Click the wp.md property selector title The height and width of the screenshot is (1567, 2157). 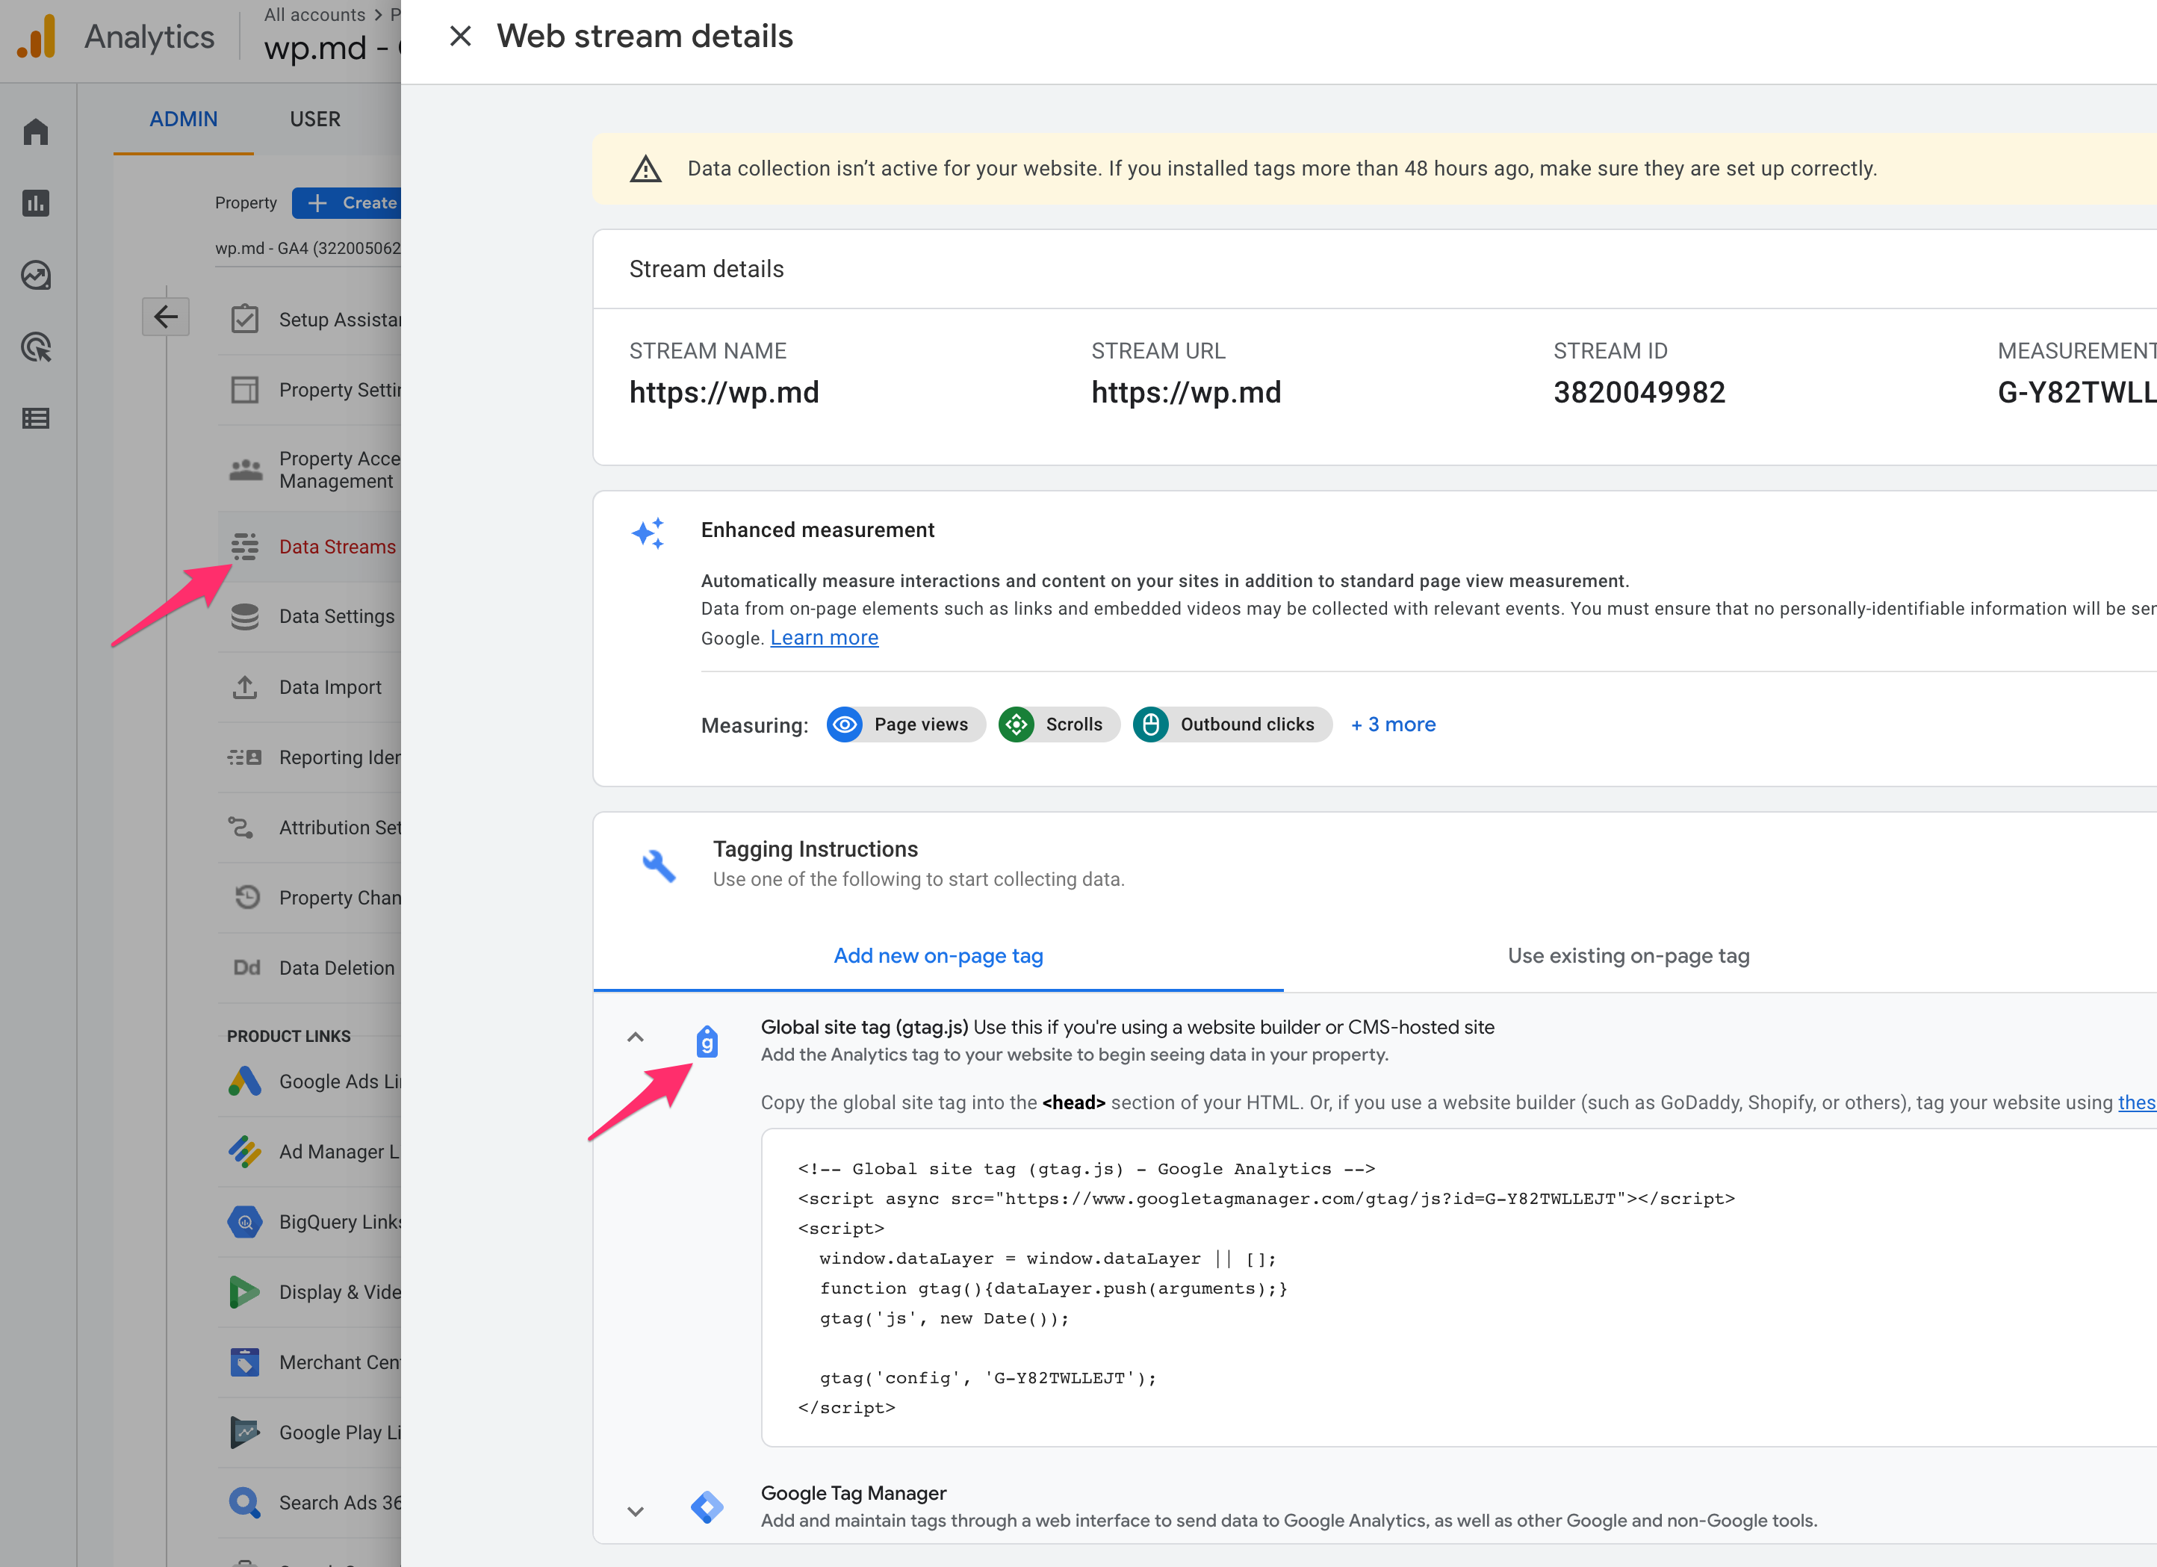332,49
